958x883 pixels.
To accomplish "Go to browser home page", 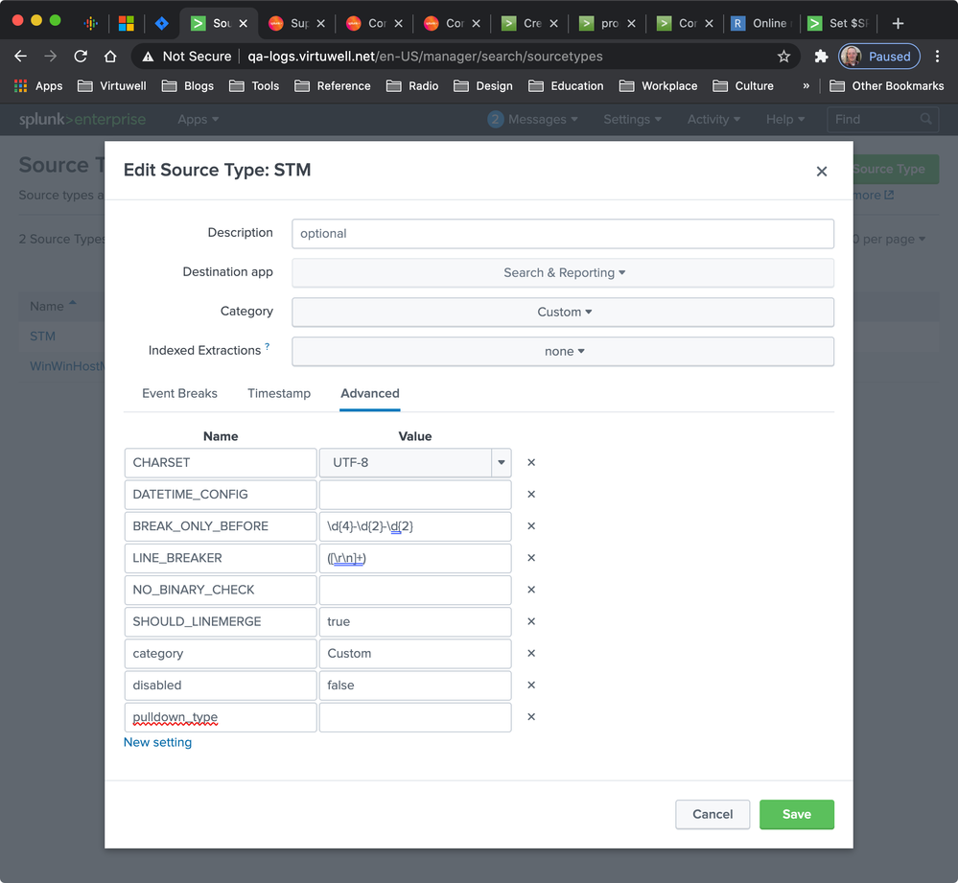I will click(110, 57).
